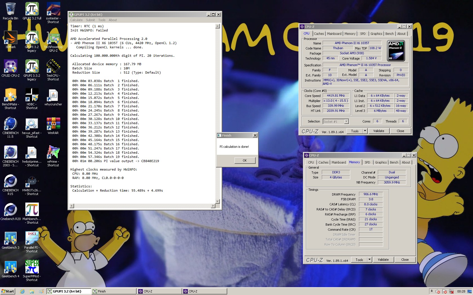Switch to Mainboard tab in upper CPU-Z
Screen dimensions: 473x295
pyautogui.click(x=334, y=34)
